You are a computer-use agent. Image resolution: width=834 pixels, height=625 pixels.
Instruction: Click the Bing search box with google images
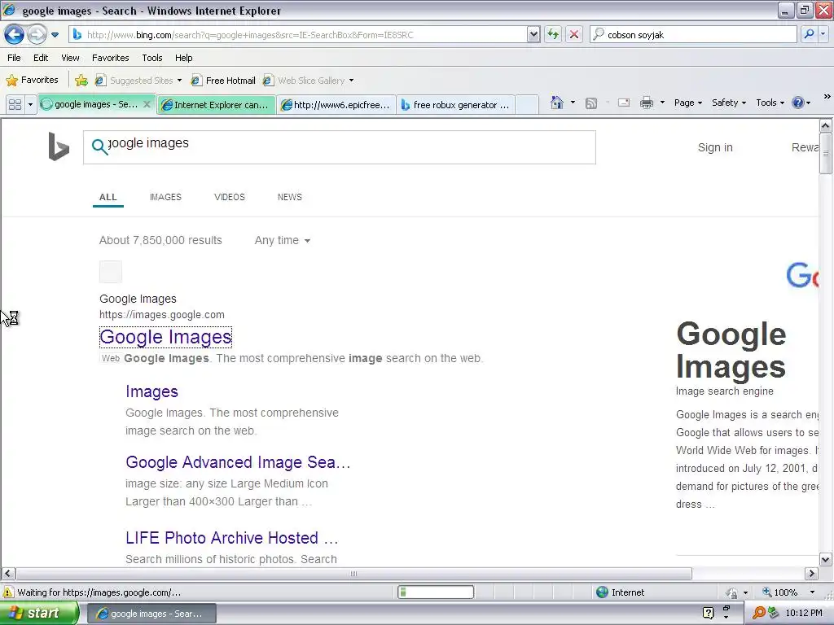pos(340,147)
